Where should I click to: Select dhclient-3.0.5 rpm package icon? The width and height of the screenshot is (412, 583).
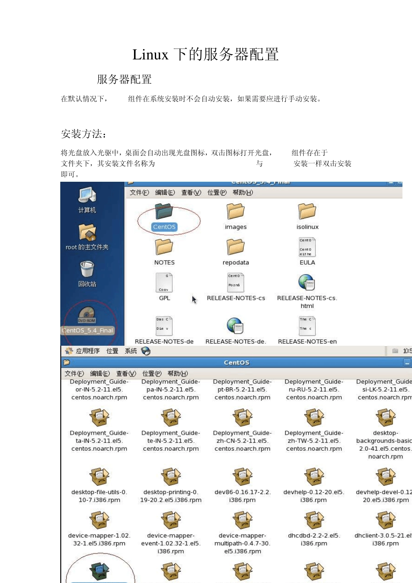coord(386,521)
